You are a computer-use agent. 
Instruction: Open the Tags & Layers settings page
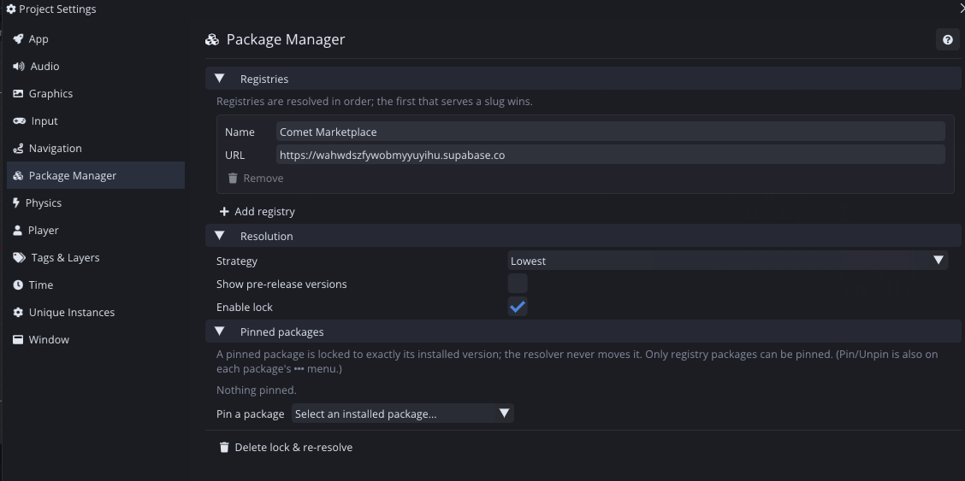click(96, 257)
